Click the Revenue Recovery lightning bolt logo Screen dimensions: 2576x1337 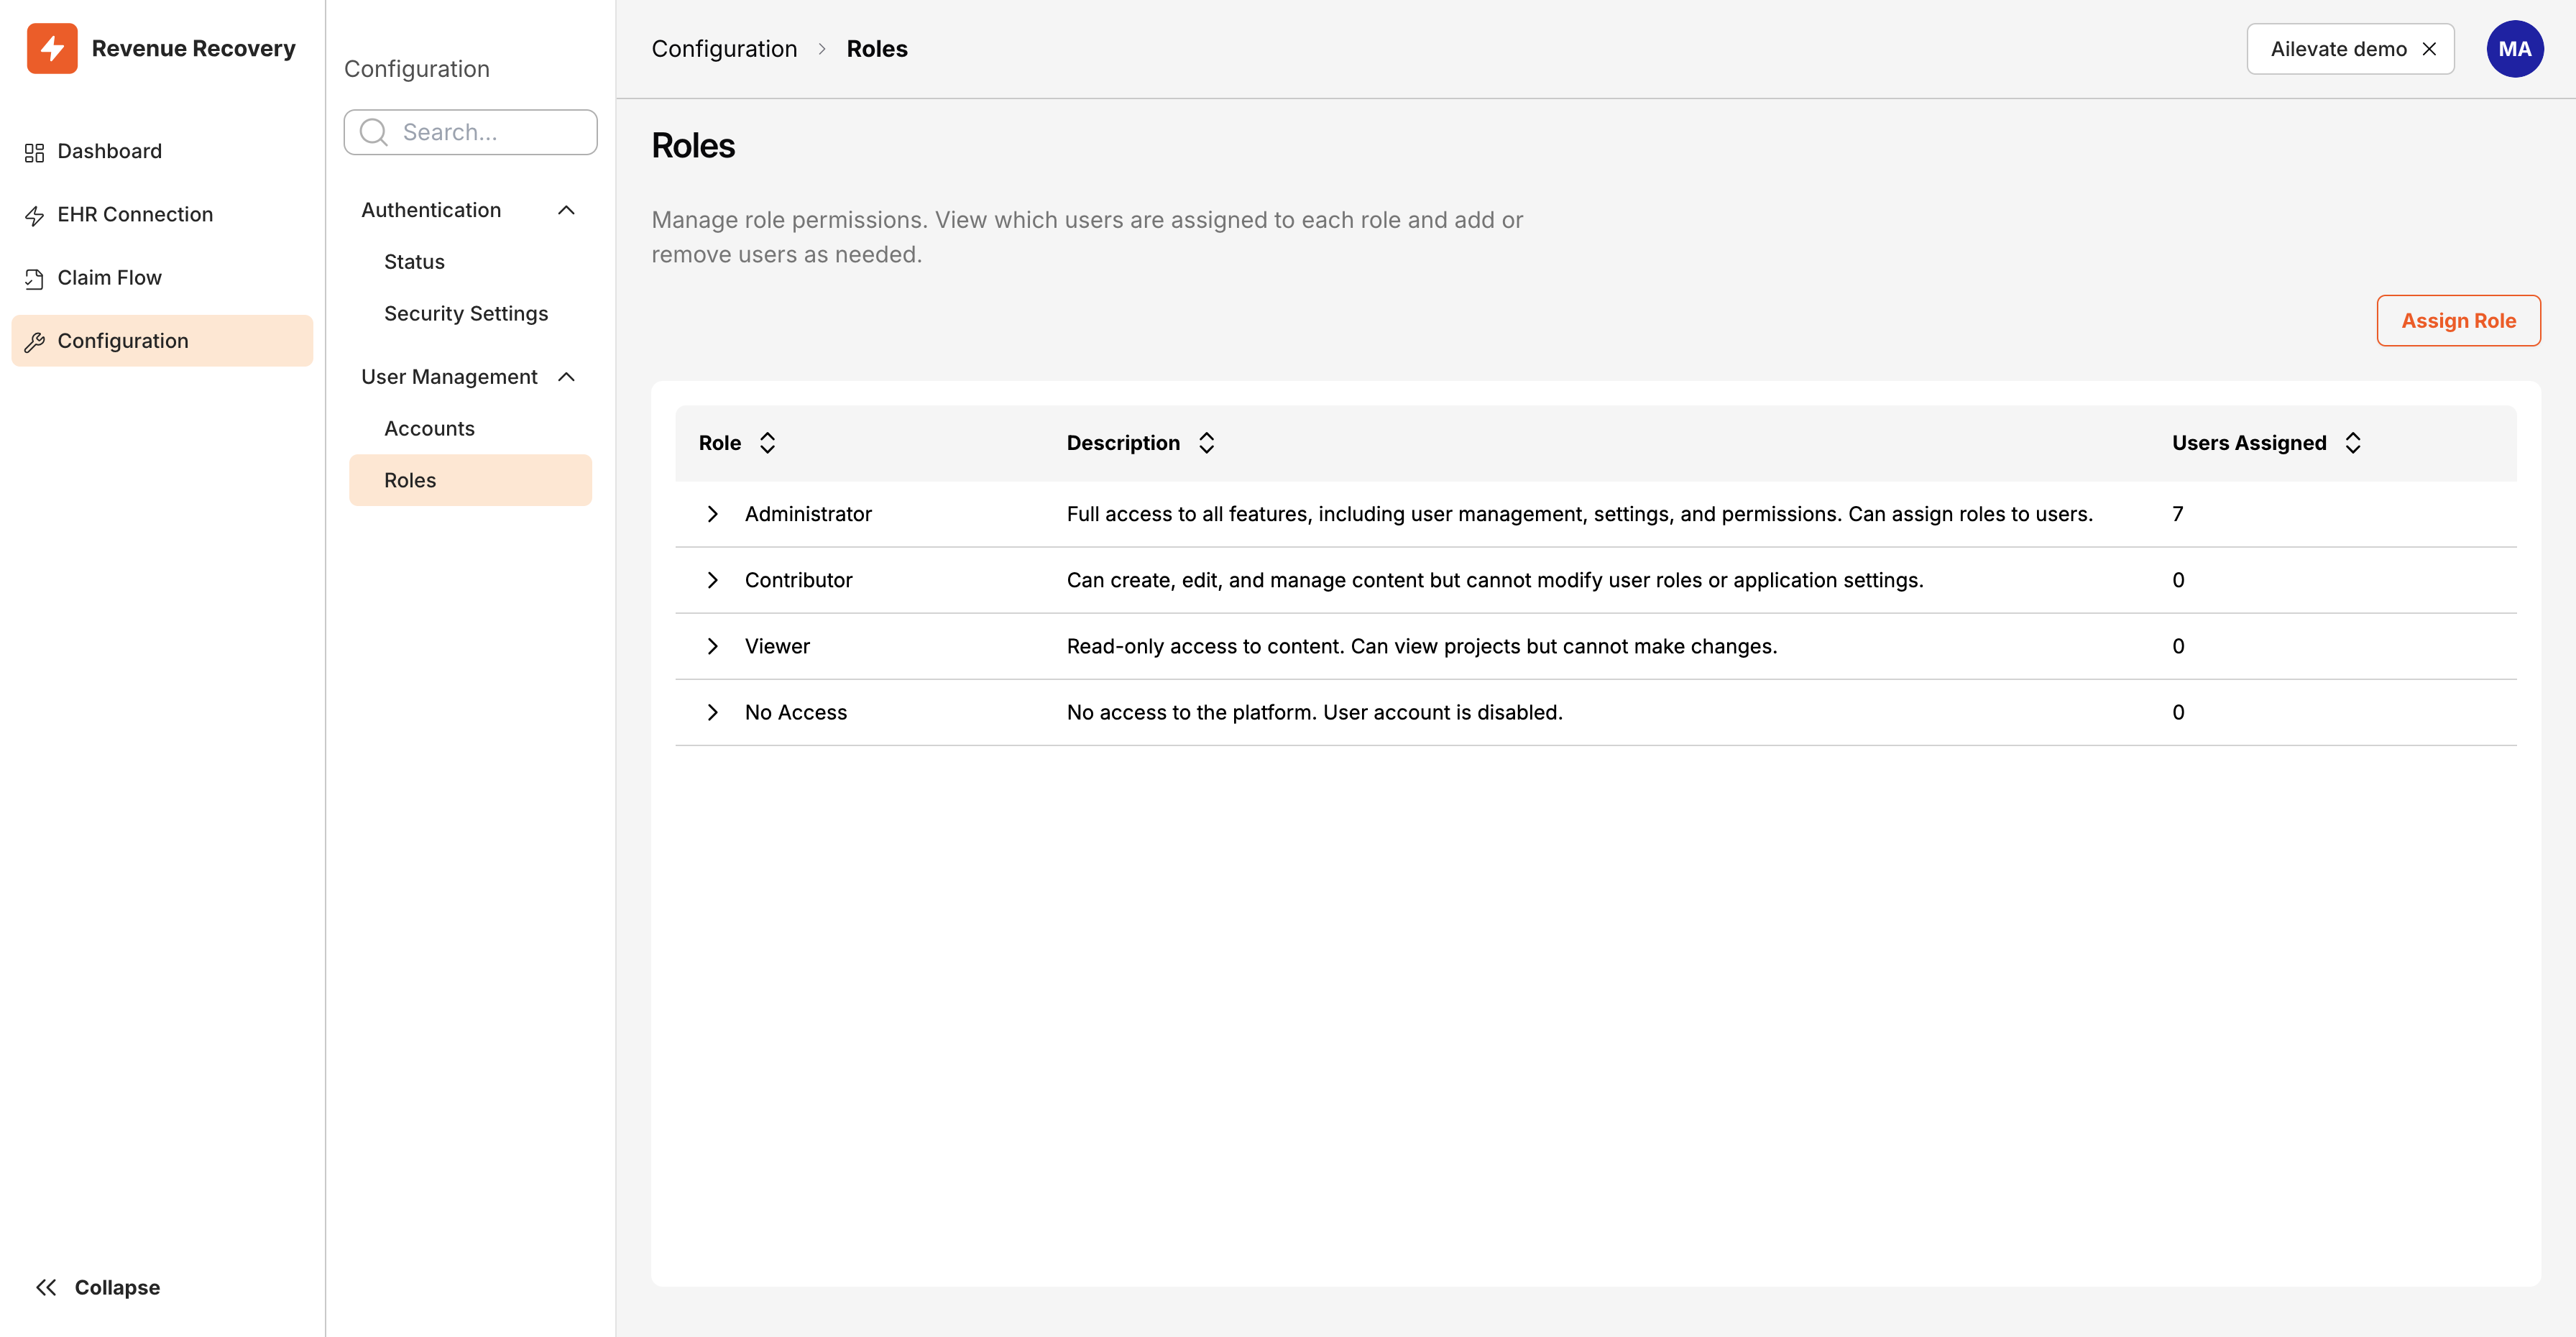[52, 48]
